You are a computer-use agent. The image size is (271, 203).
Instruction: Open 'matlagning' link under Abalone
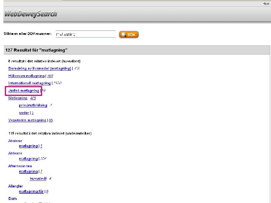coord(28,146)
